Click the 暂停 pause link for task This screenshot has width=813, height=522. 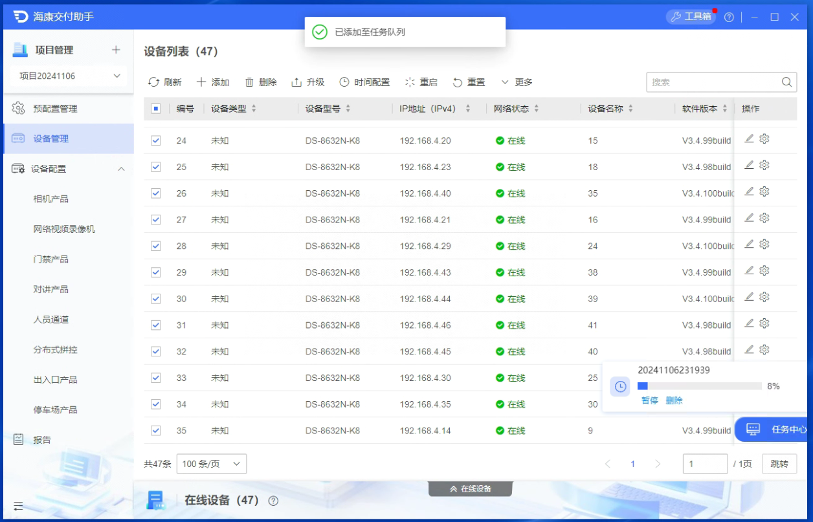click(x=649, y=400)
